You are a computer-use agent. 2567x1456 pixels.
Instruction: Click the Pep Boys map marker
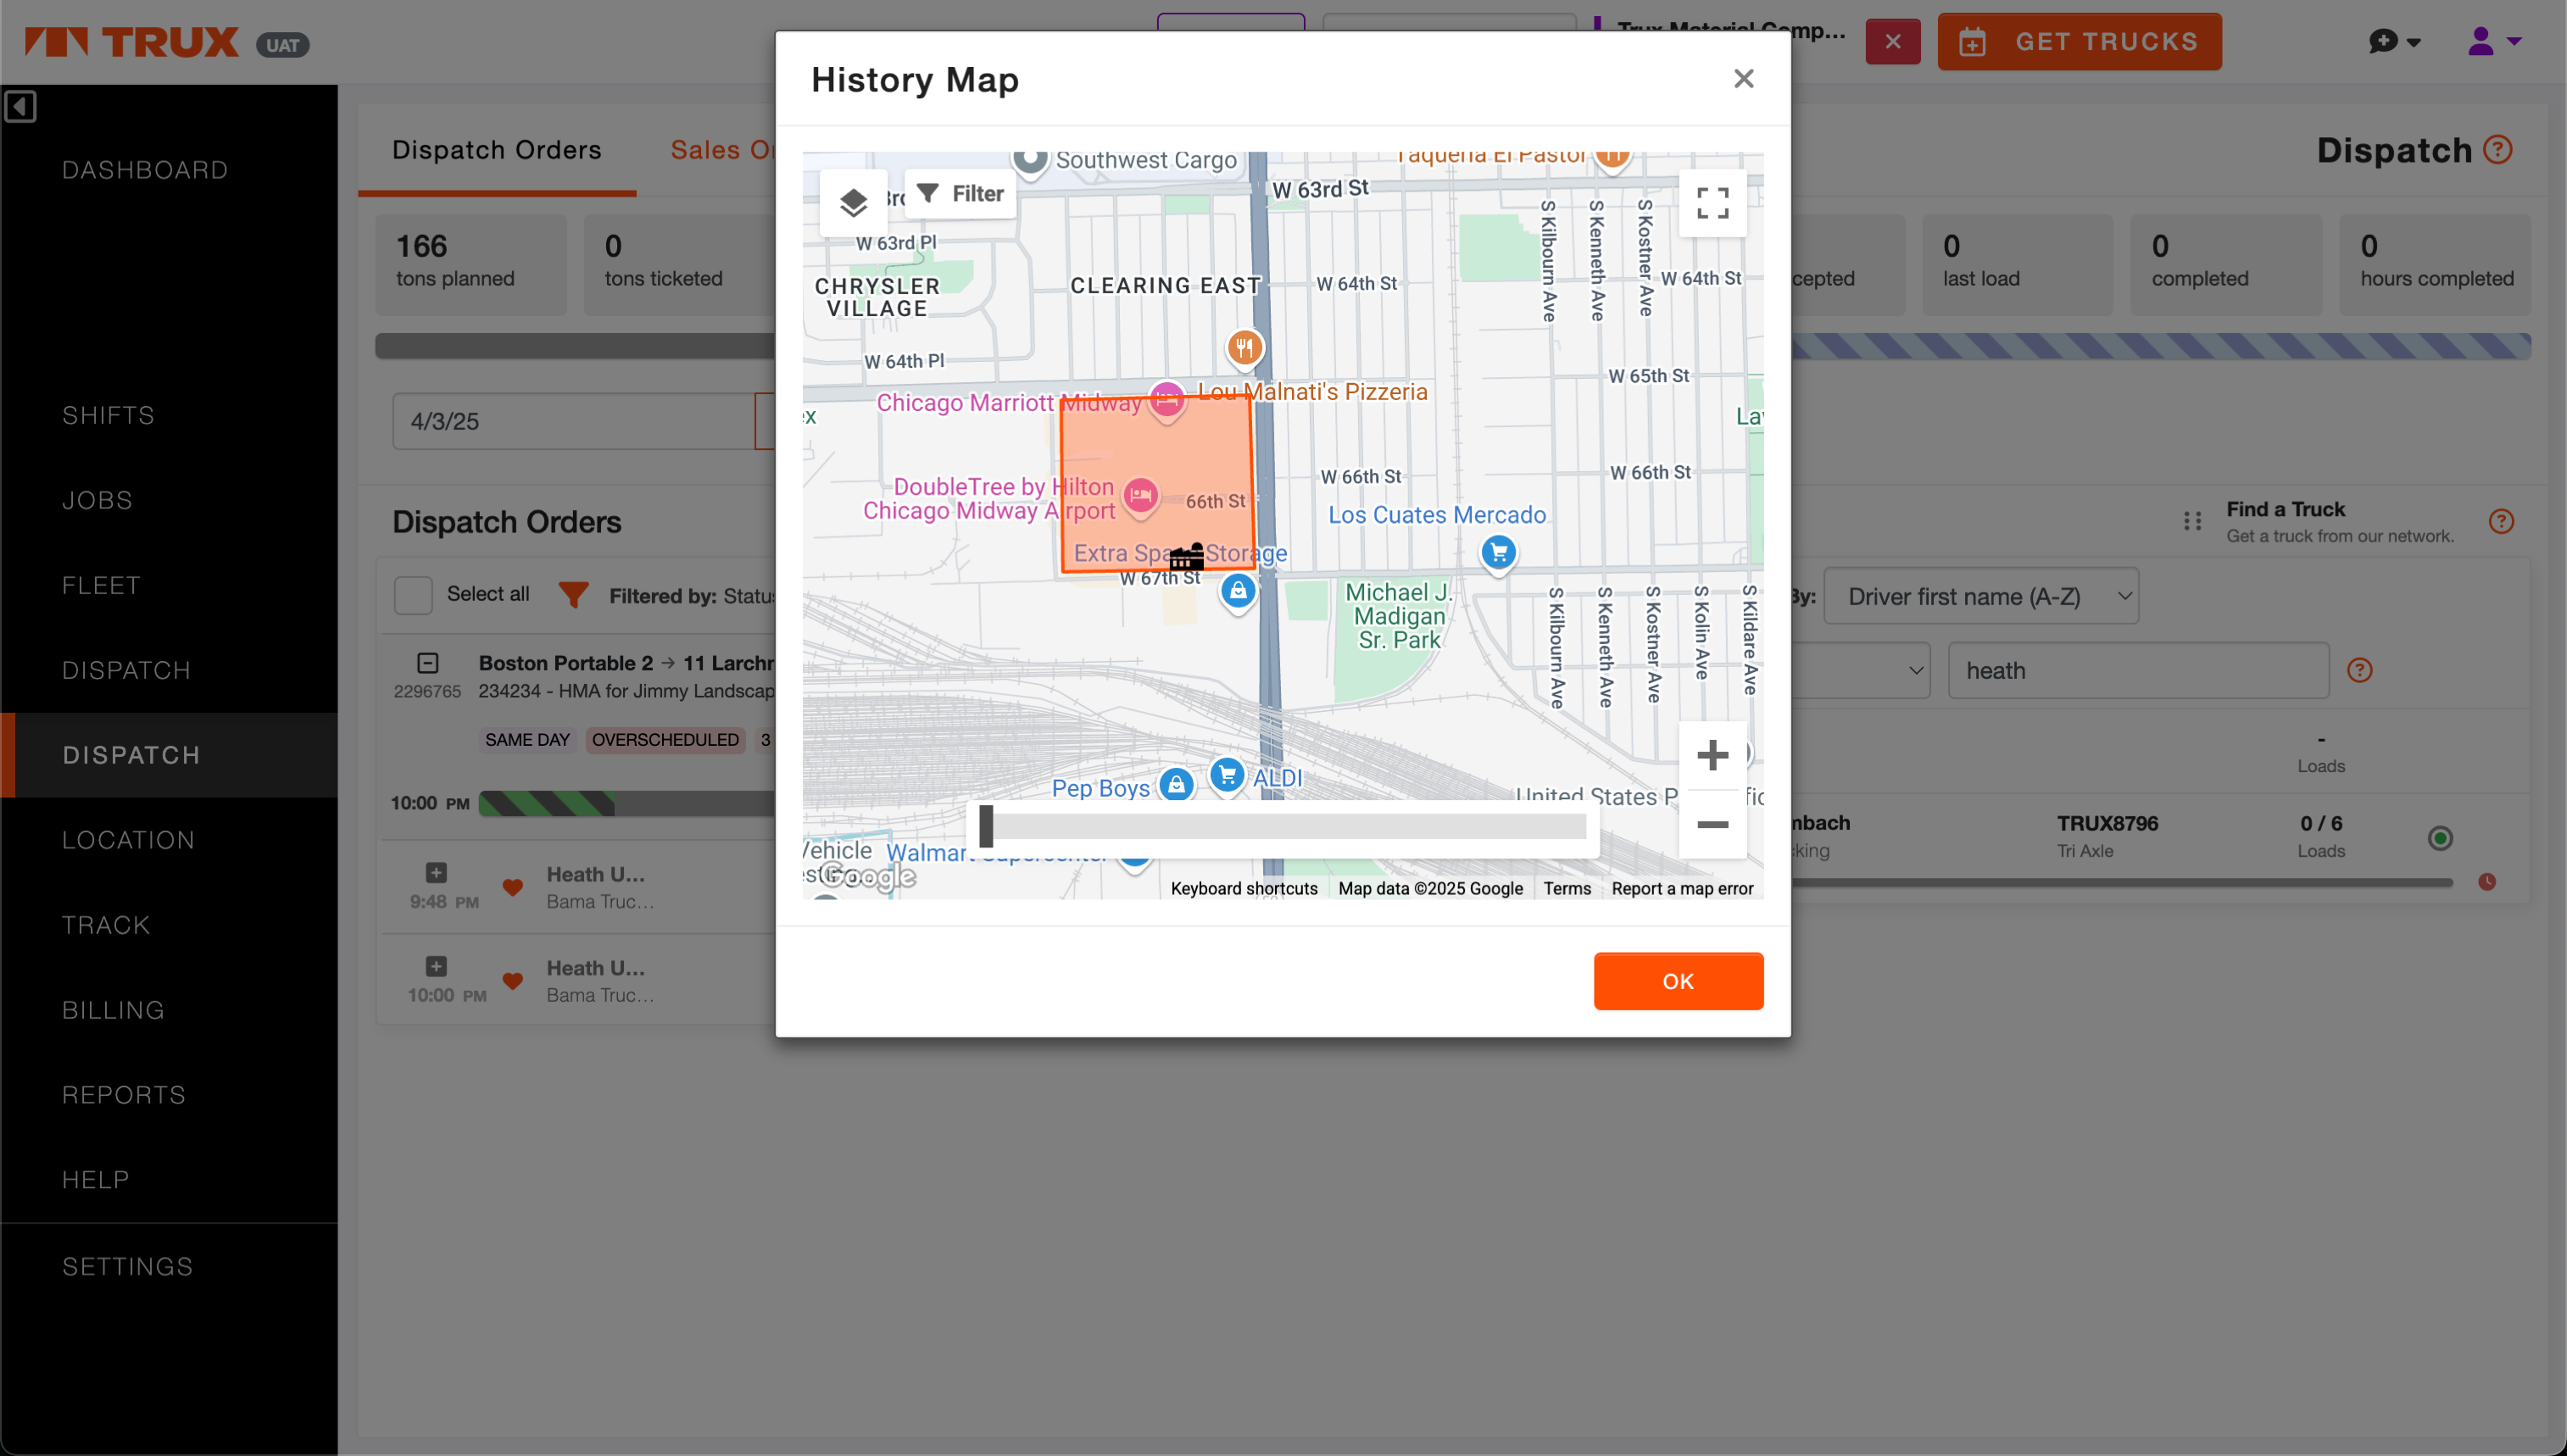[1176, 786]
